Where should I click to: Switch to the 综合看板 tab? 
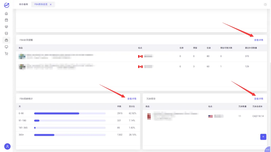[24, 4]
